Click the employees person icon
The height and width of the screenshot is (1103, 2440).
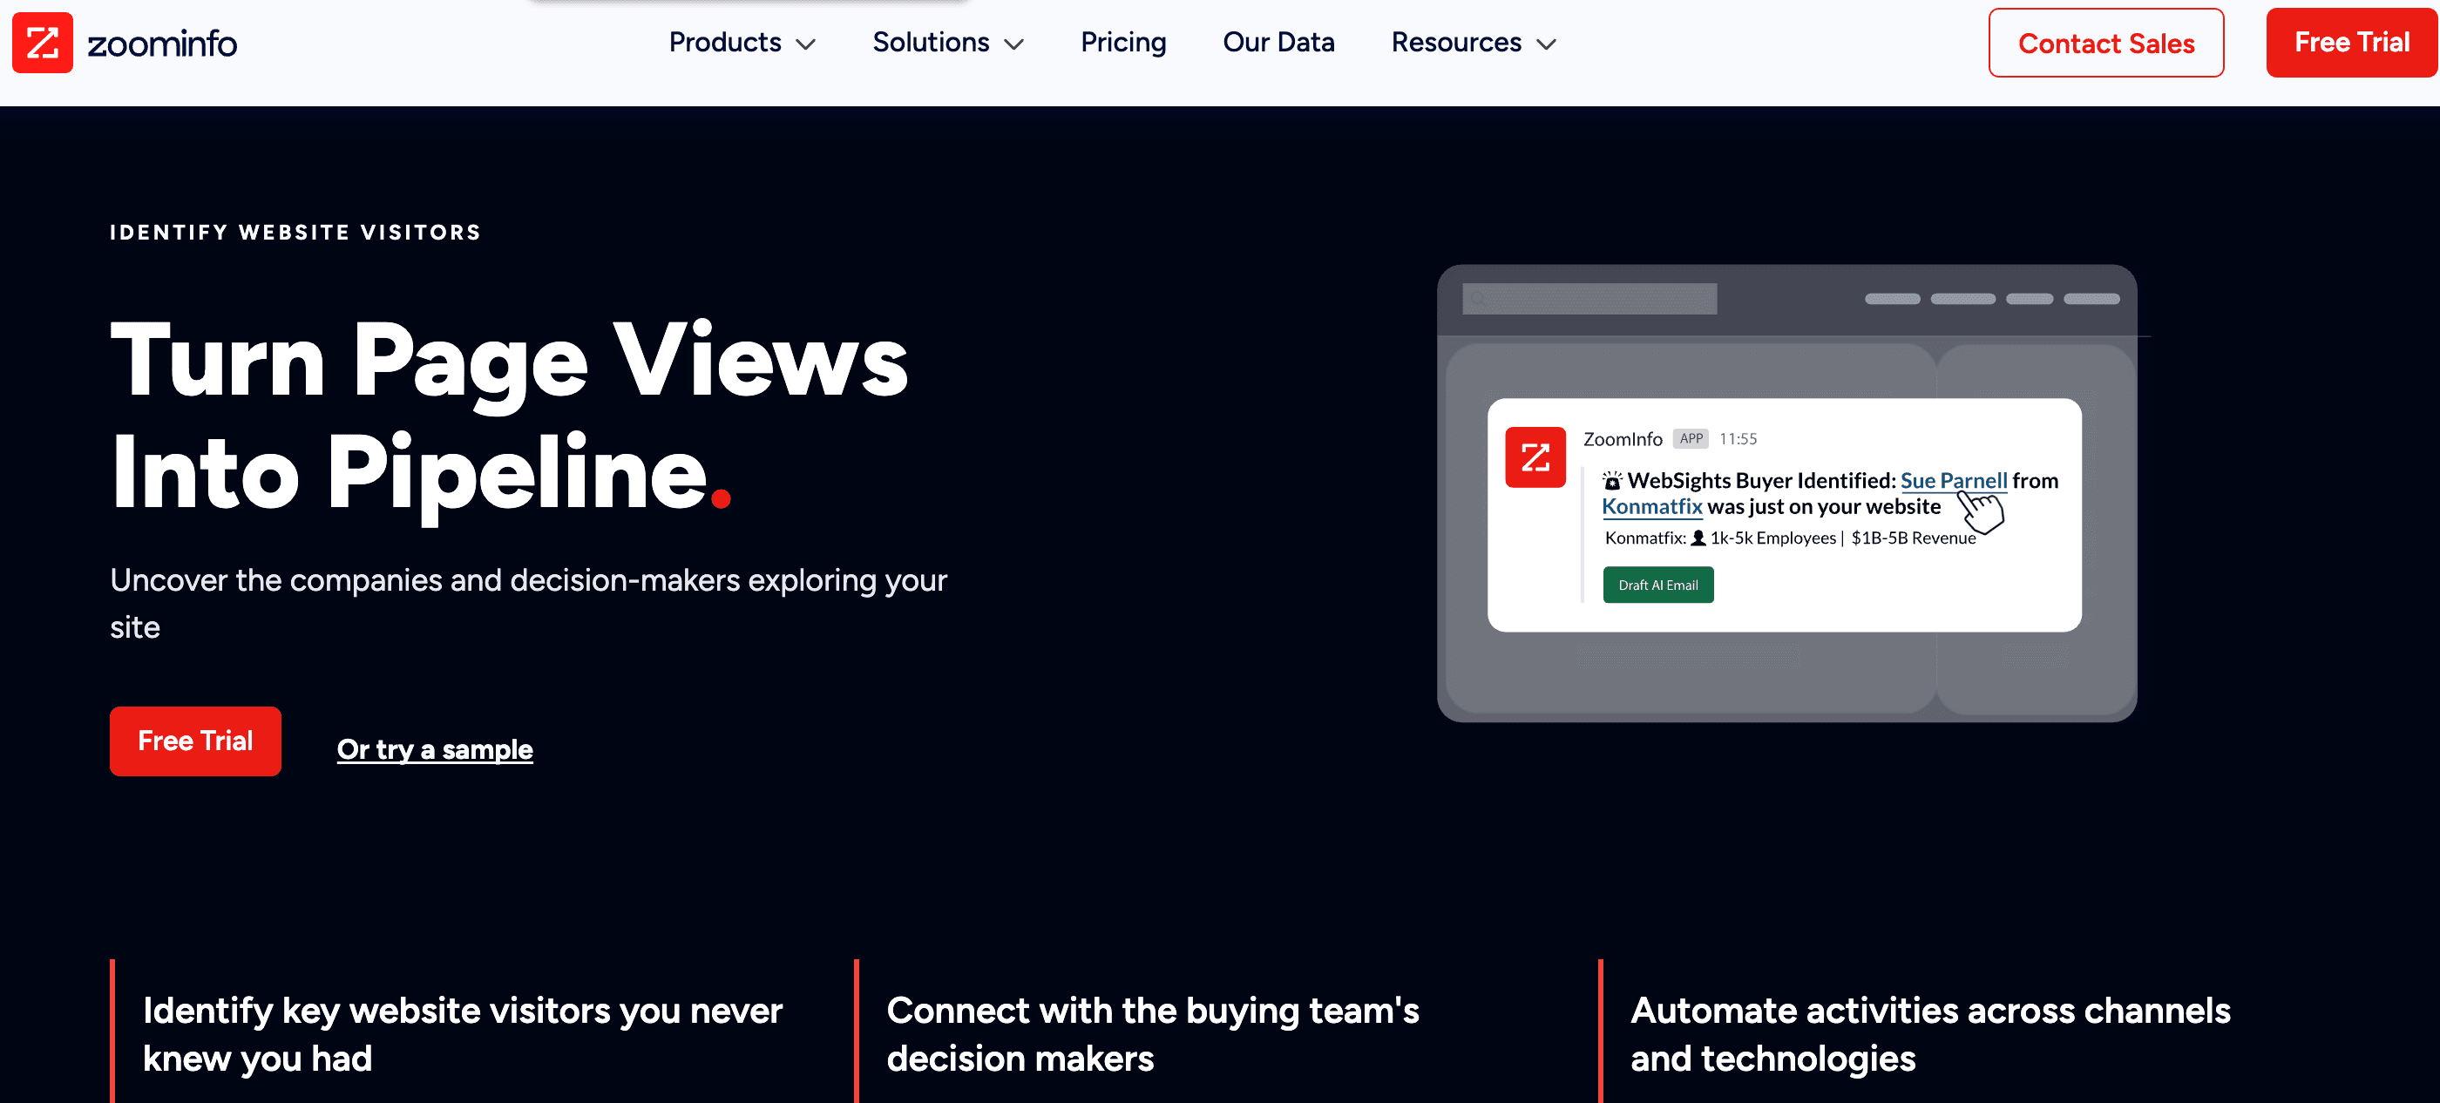(1698, 538)
